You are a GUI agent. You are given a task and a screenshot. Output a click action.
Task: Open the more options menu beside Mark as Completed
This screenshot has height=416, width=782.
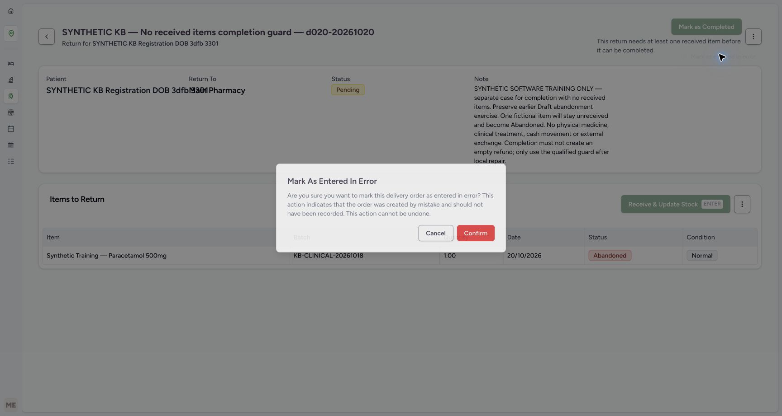(x=753, y=37)
